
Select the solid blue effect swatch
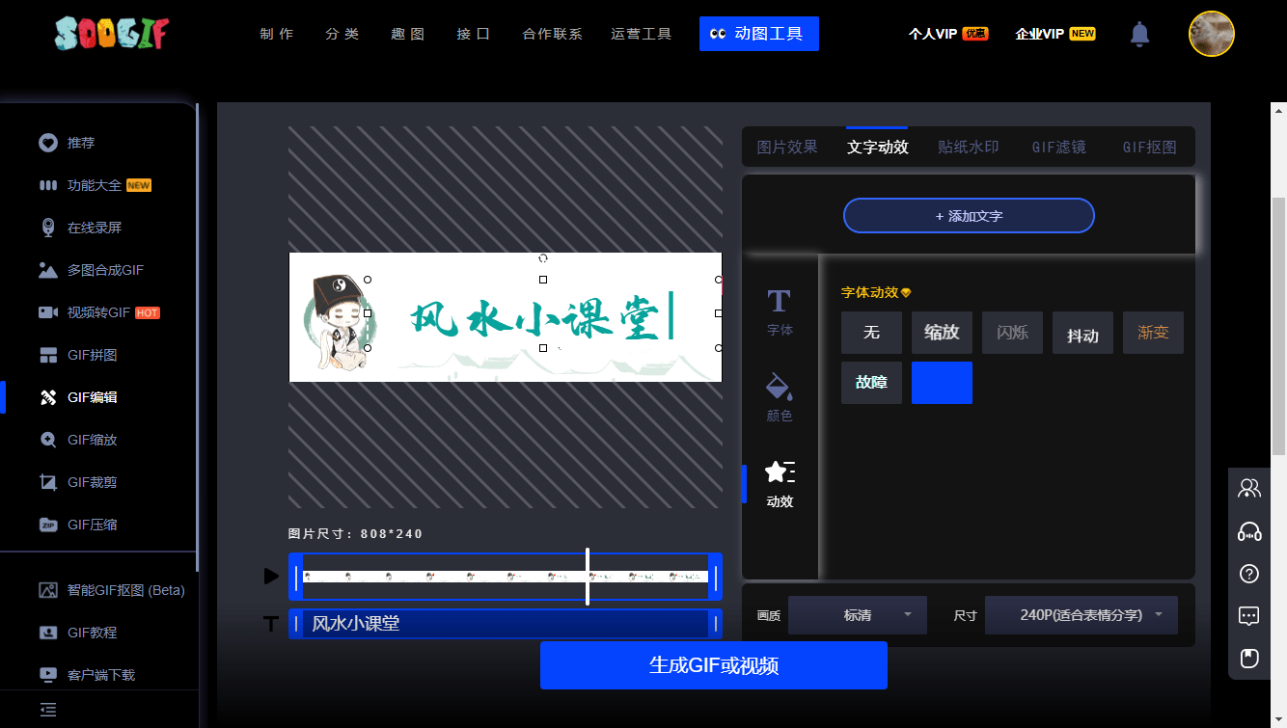pyautogui.click(x=942, y=383)
